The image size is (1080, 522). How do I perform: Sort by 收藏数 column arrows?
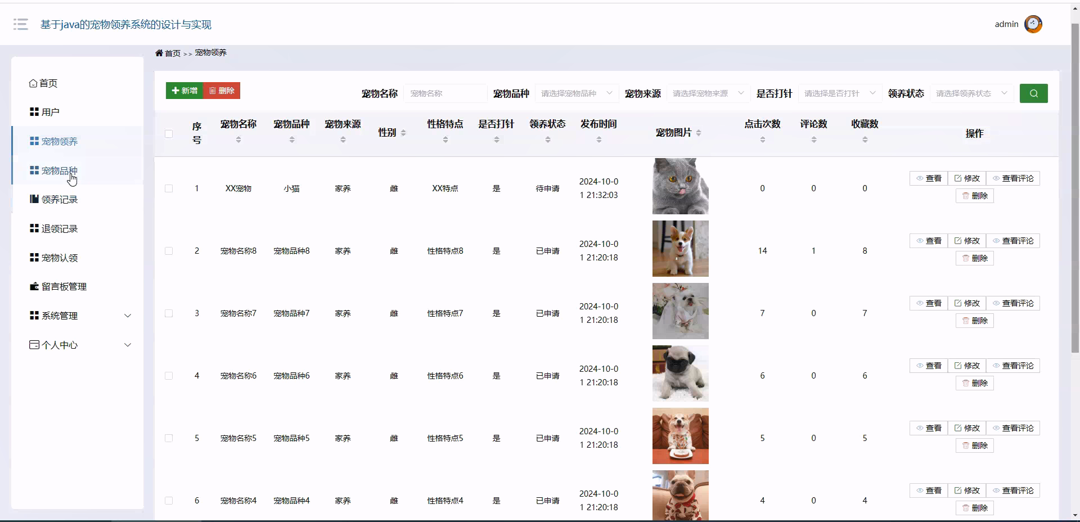[x=865, y=139]
